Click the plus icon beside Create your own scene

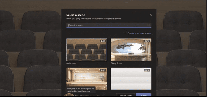click(x=125, y=33)
